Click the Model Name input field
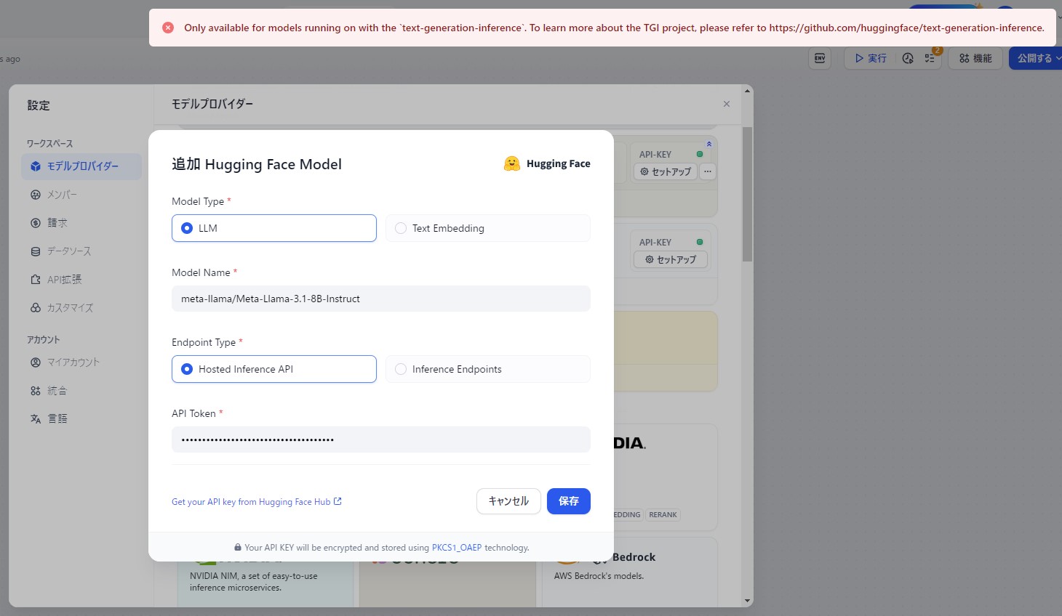1062x616 pixels. click(381, 299)
